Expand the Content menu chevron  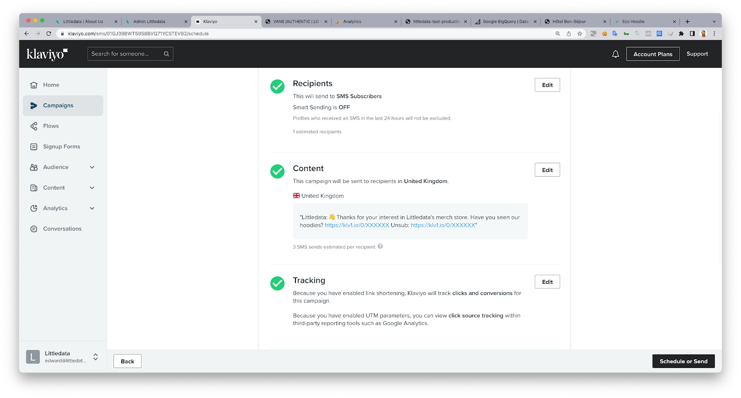click(x=92, y=188)
